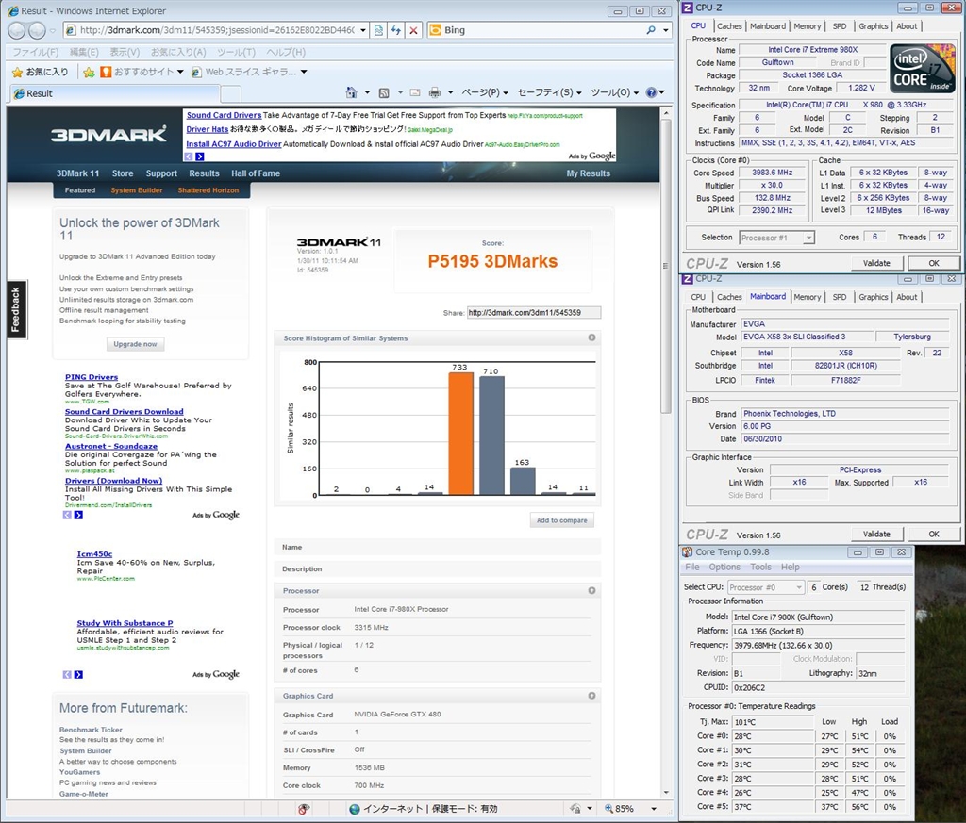966x823 pixels.
Task: Click the red Stop loading icon
Action: click(x=414, y=30)
